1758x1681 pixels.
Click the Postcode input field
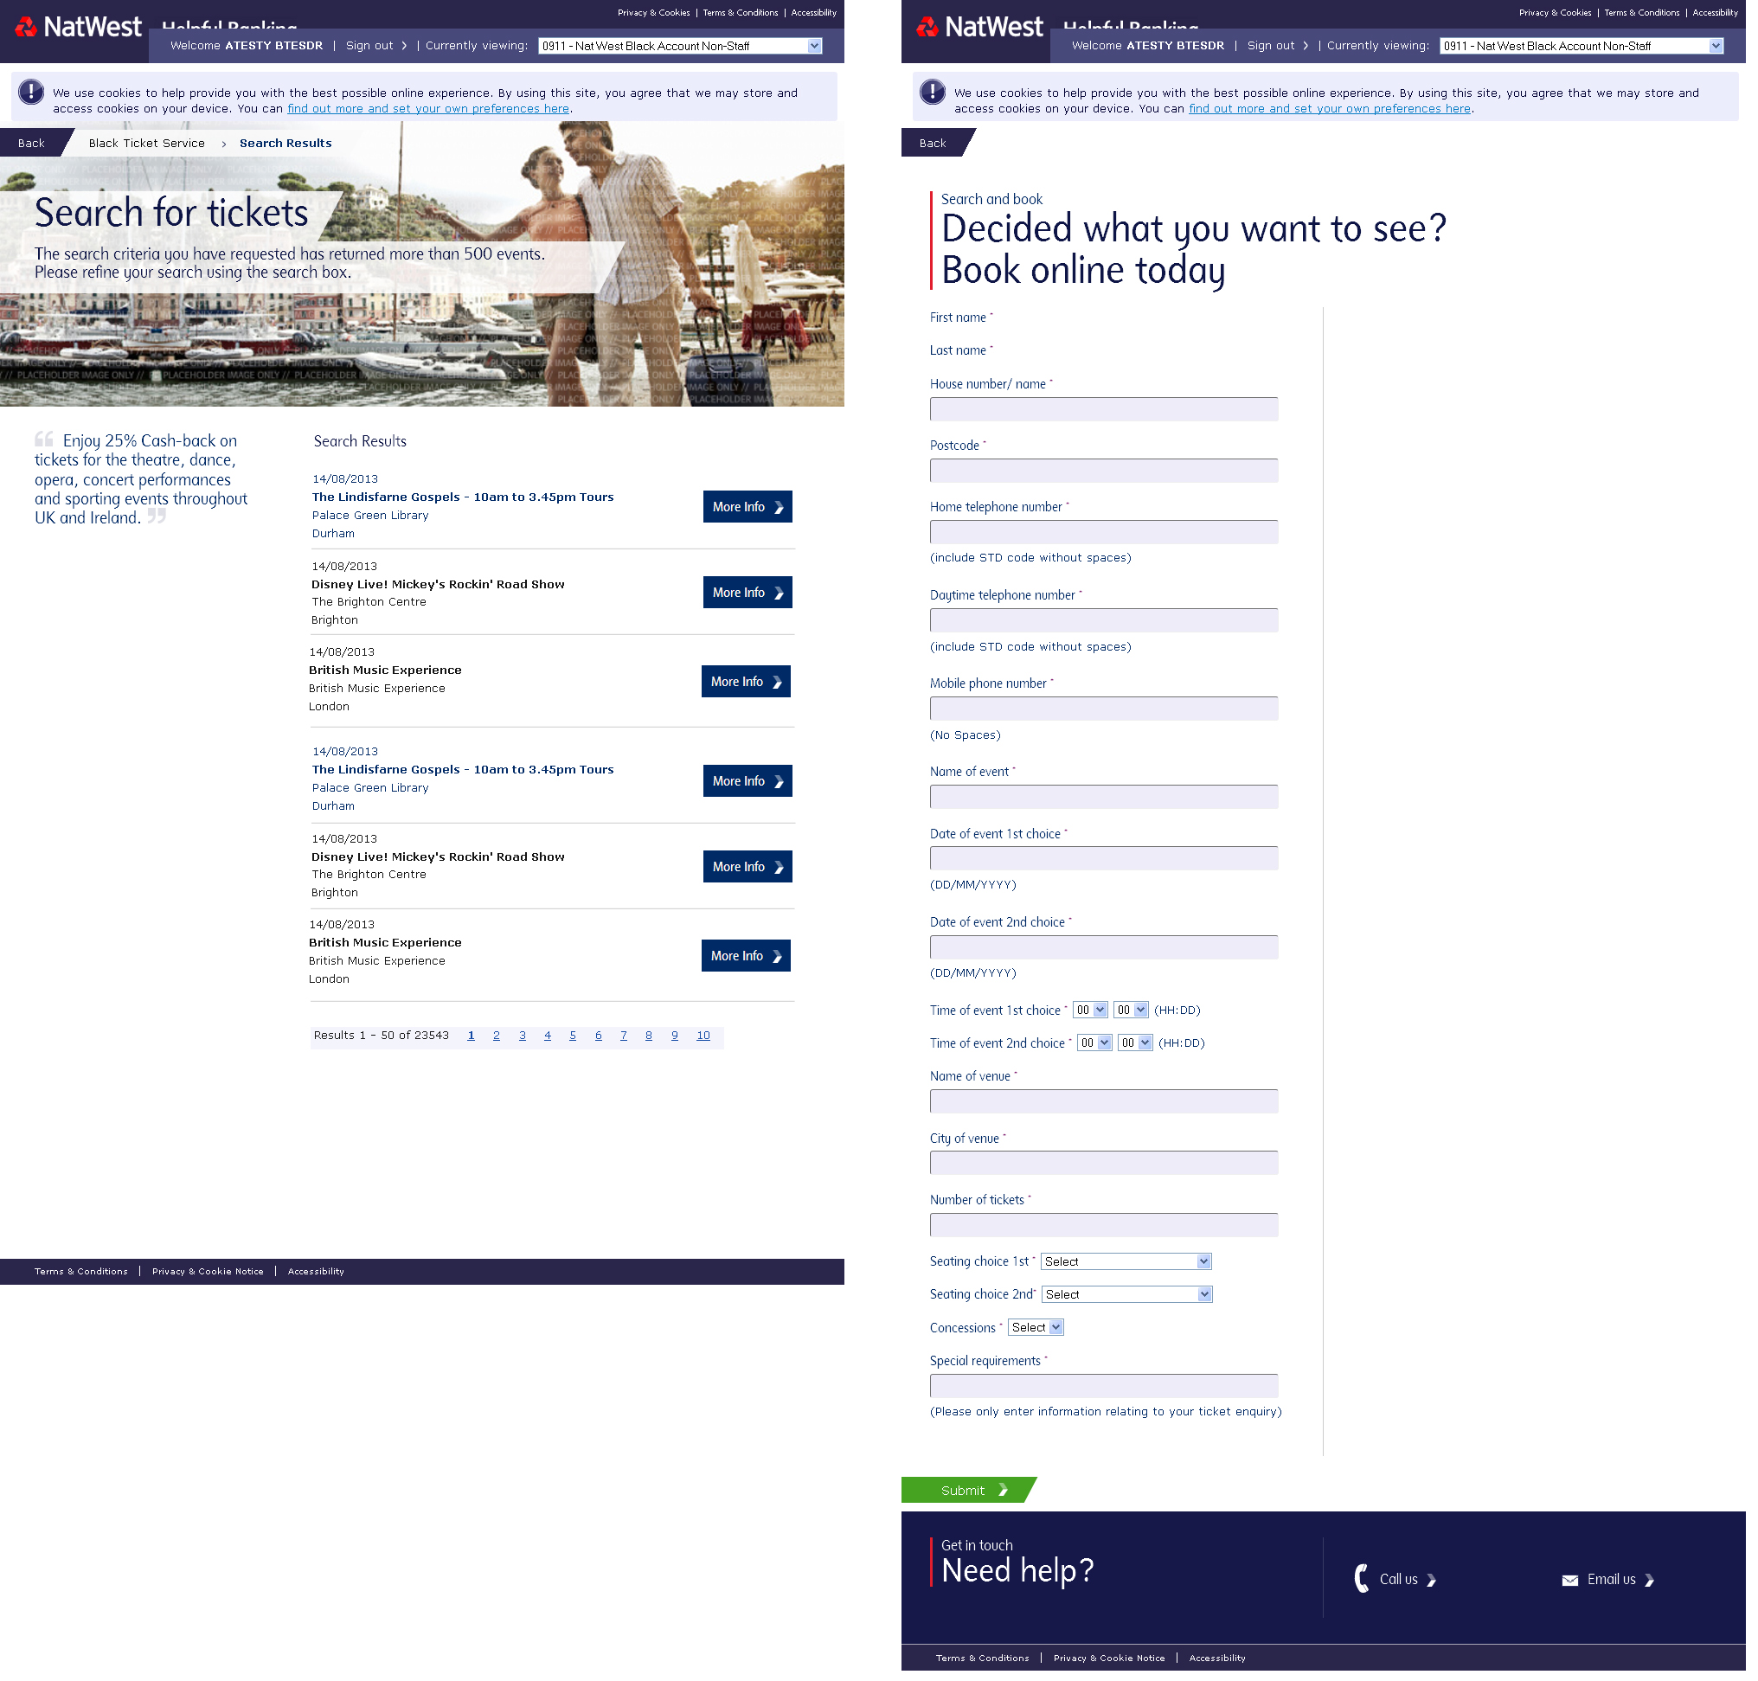click(1103, 471)
